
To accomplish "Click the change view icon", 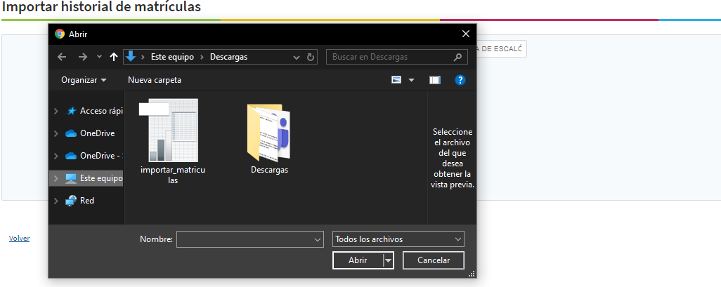I will pos(397,80).
